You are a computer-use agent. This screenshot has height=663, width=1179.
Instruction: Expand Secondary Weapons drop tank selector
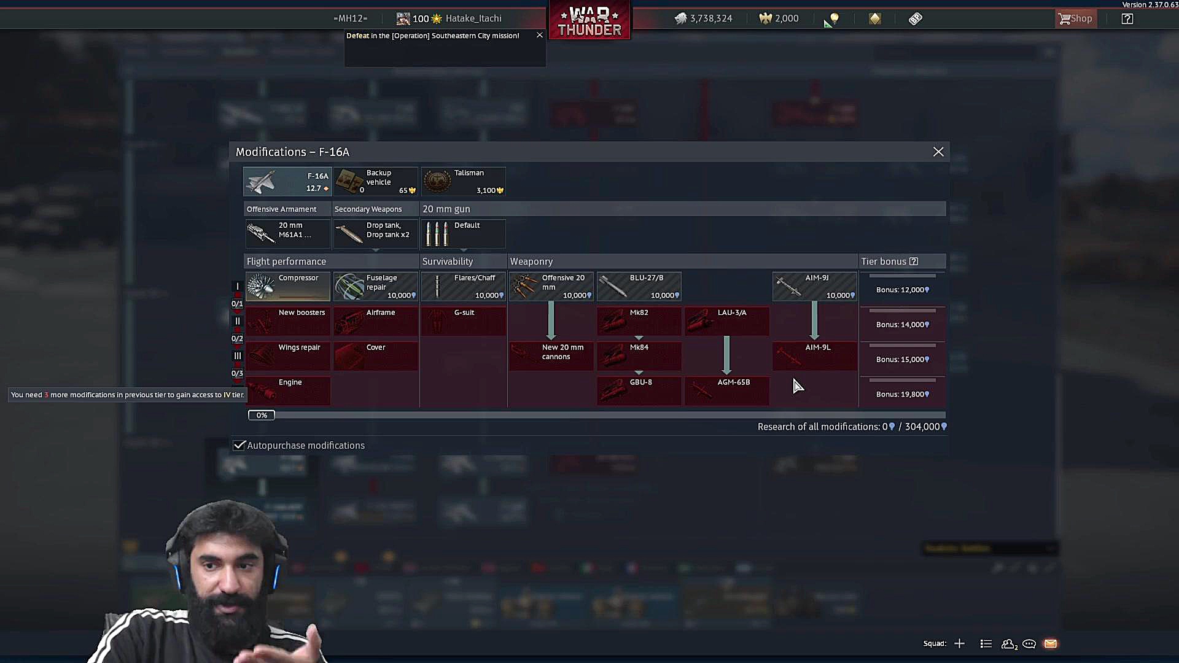pos(375,234)
